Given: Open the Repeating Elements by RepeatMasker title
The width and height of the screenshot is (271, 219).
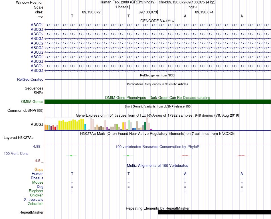Looking at the screenshot, I should point(157,208).
